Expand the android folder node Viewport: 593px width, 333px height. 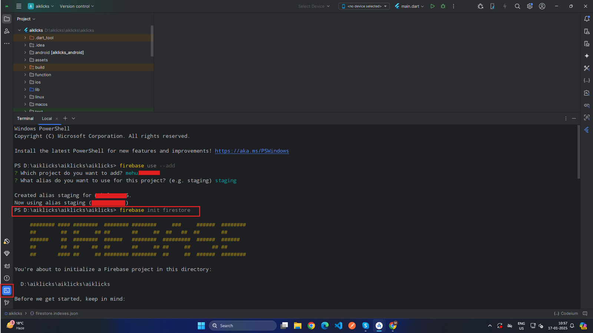coord(25,53)
